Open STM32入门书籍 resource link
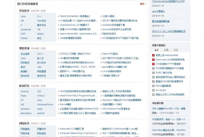Viewport: 204px width, 137px height. click(x=75, y=54)
